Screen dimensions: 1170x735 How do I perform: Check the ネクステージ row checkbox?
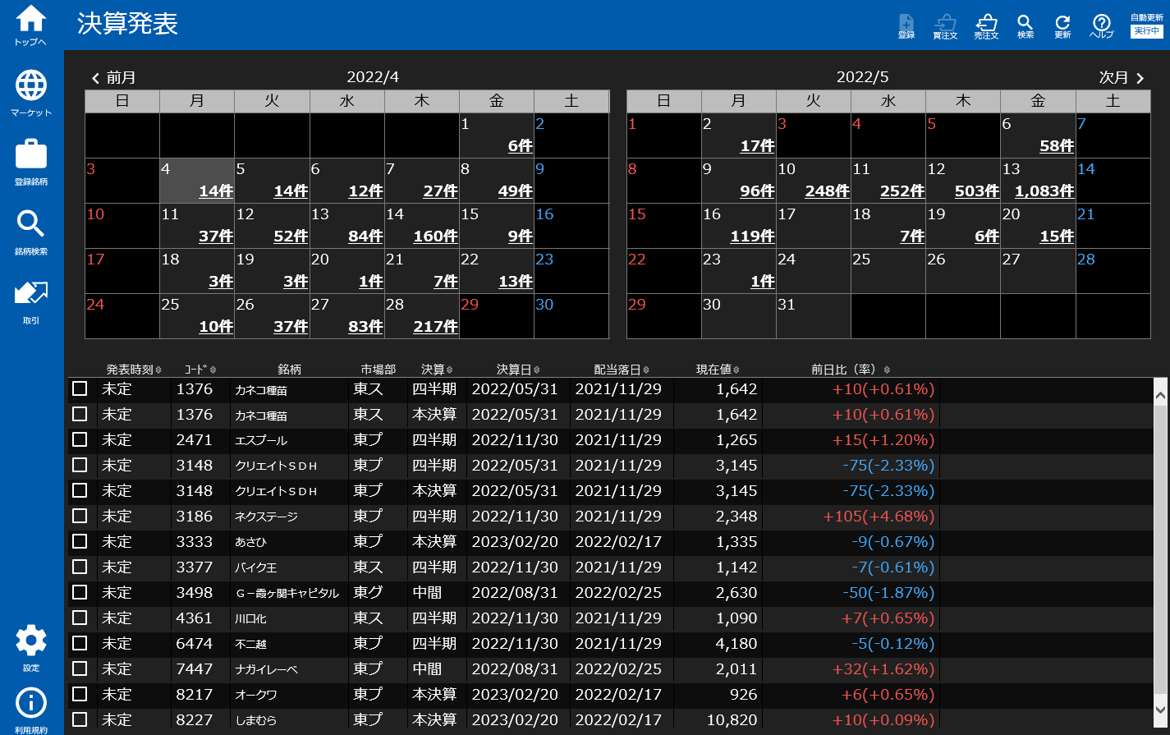tap(80, 516)
